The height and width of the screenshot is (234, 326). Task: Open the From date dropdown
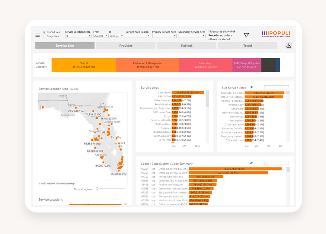coord(101,36)
